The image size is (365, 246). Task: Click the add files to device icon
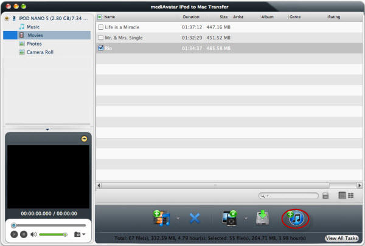[x=162, y=218]
